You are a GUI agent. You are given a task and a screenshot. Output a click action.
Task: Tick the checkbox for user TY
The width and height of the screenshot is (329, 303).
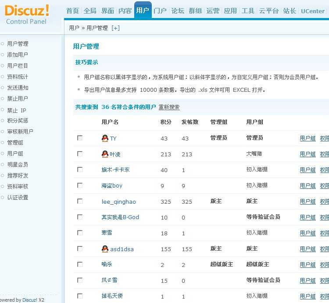click(80, 138)
